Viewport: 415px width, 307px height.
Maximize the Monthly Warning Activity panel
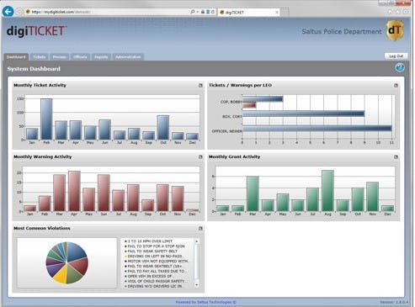coord(200,157)
